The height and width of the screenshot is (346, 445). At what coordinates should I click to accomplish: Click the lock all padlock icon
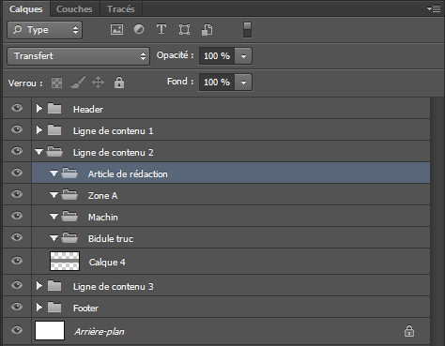pyautogui.click(x=119, y=83)
